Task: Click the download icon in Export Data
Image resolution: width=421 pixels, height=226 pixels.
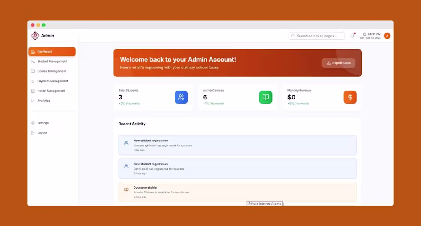Action: point(328,63)
